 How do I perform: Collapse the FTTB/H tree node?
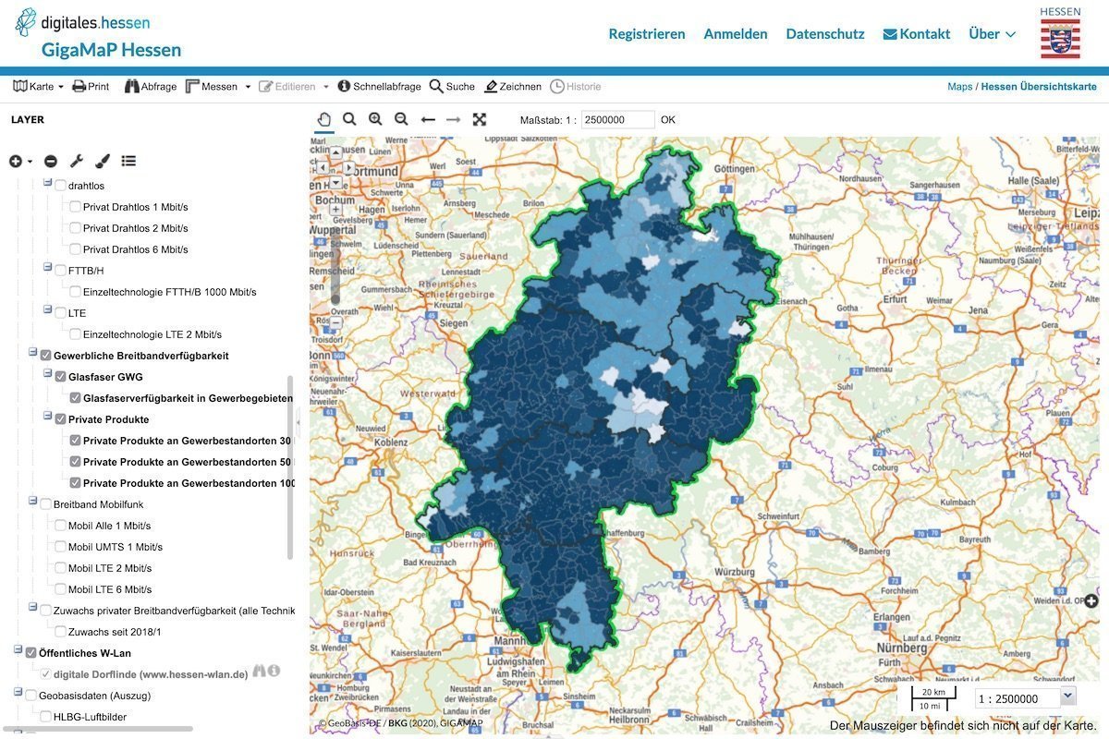[x=48, y=268]
